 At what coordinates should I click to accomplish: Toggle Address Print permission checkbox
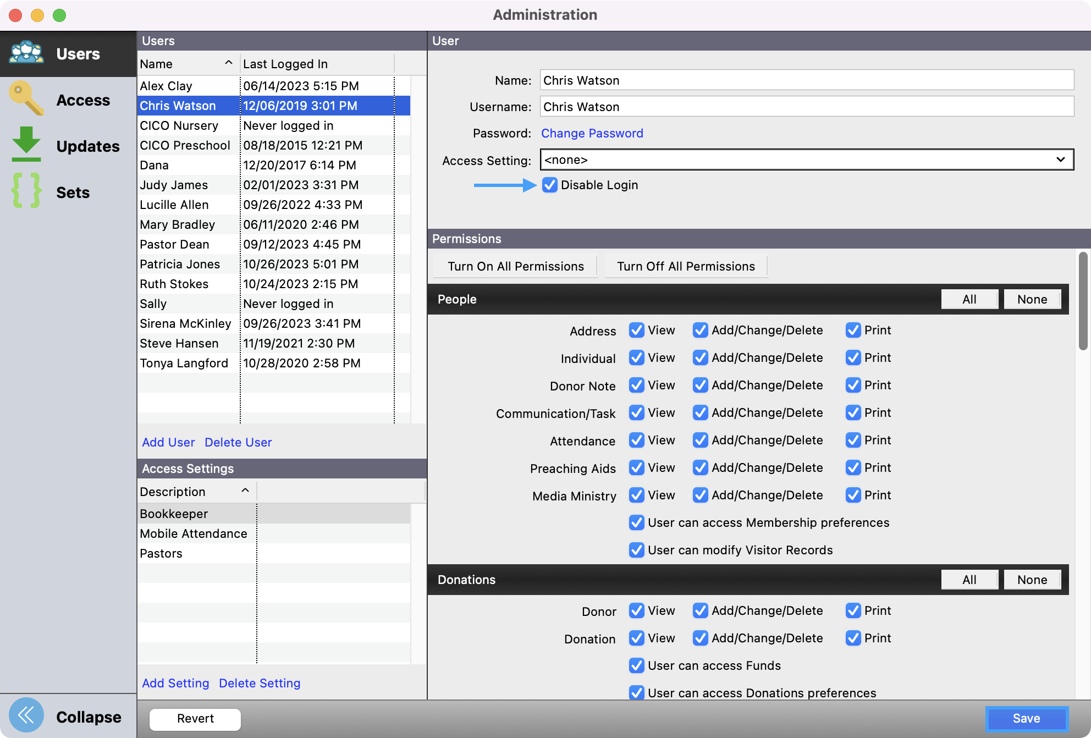(x=853, y=330)
